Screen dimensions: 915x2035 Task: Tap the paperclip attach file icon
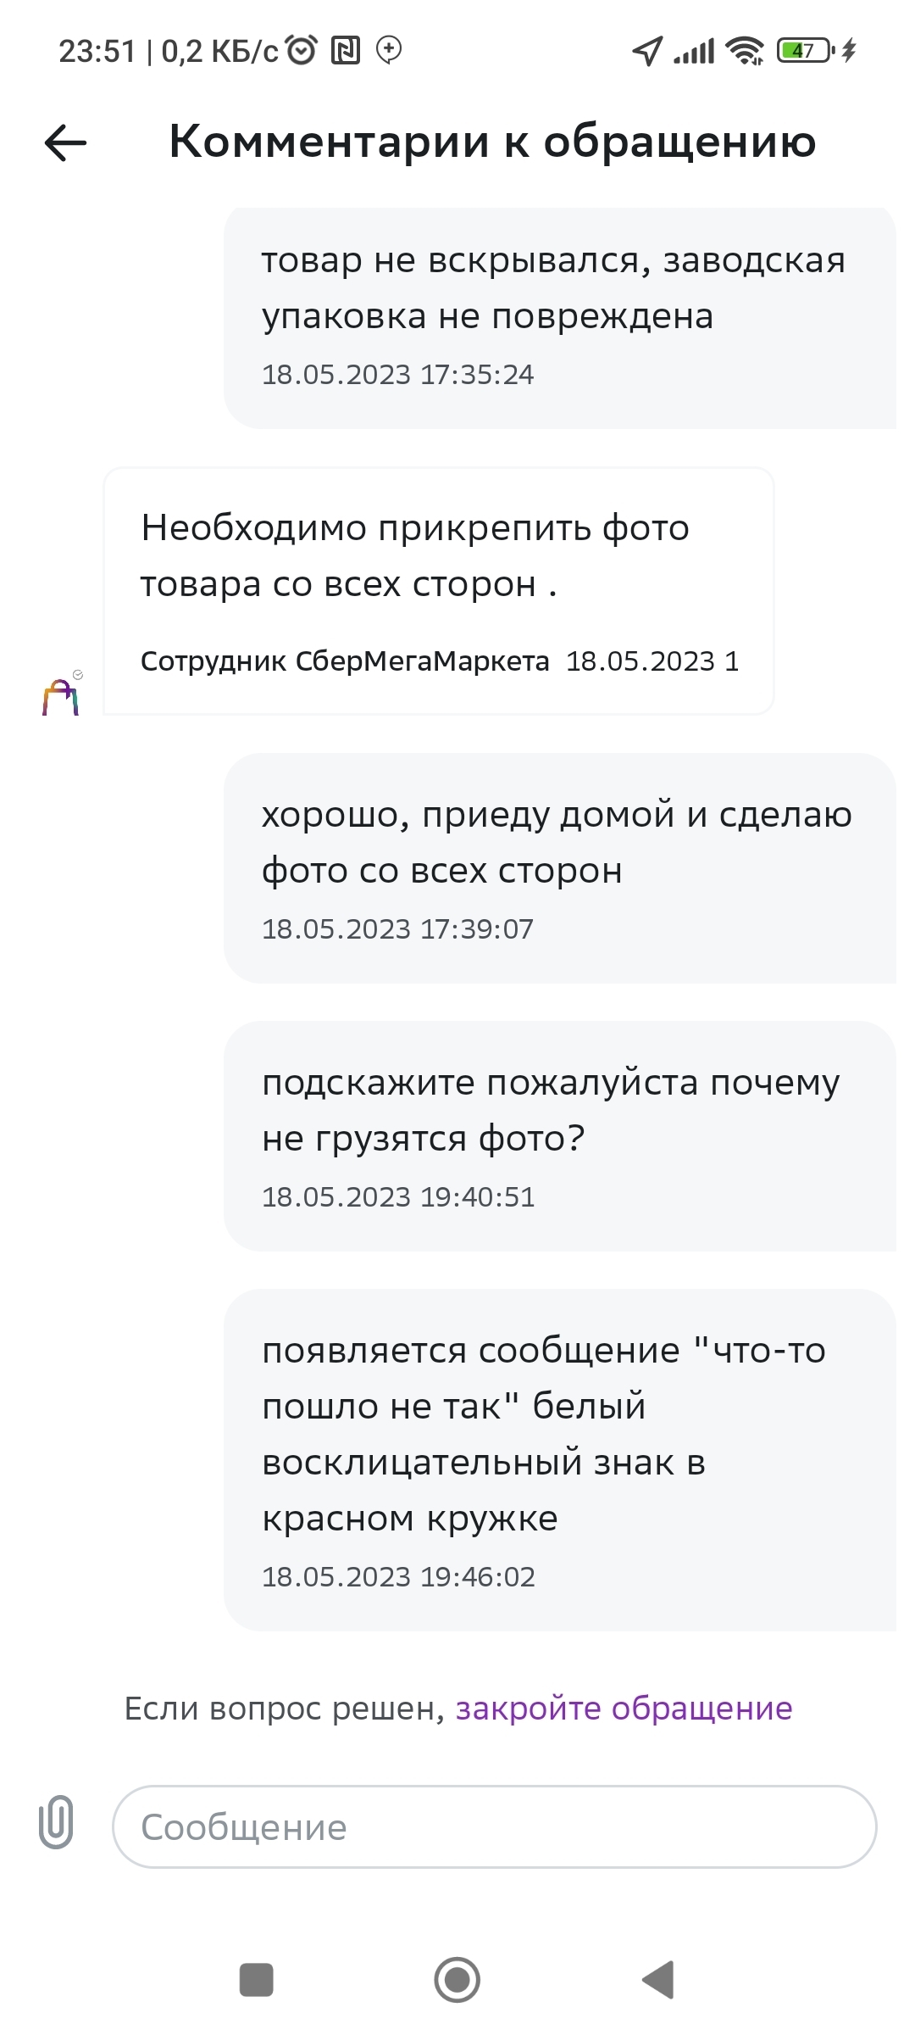pyautogui.click(x=56, y=1821)
